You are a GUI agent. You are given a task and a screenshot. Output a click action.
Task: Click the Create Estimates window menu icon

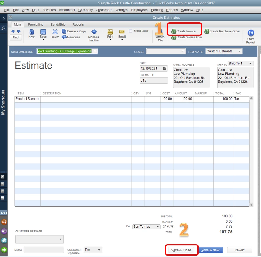click(x=10, y=17)
